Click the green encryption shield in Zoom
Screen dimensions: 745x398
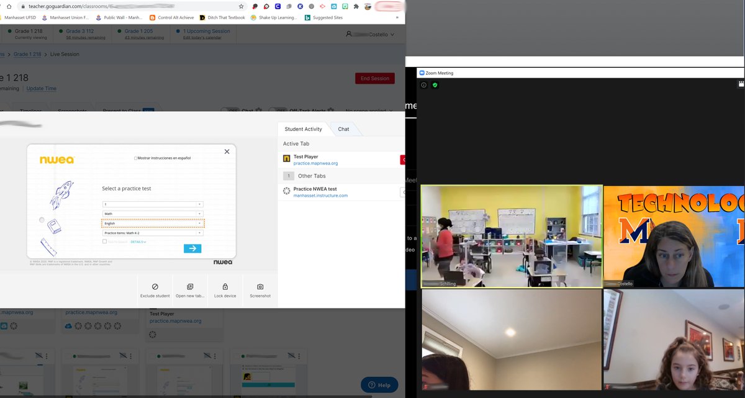(x=435, y=85)
